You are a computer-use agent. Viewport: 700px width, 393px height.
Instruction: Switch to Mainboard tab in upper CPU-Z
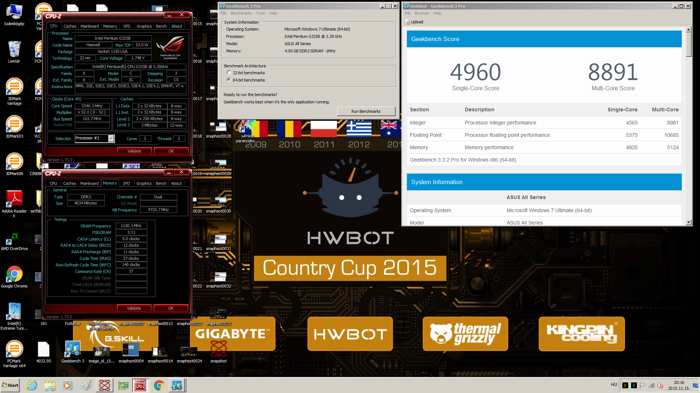pyautogui.click(x=90, y=26)
